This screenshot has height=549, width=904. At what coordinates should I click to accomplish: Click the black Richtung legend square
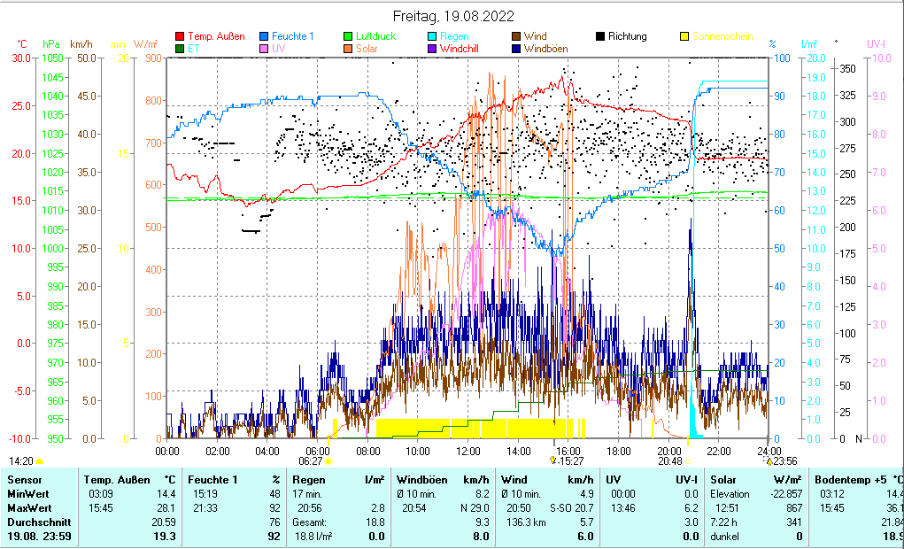601,36
